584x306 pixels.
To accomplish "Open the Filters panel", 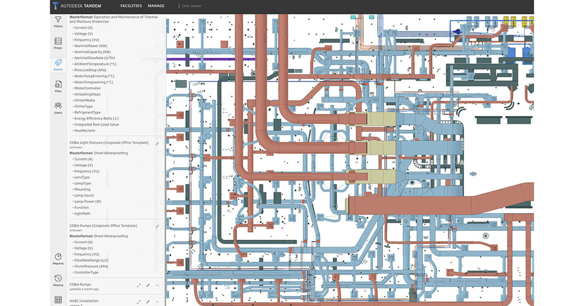I will click(x=58, y=22).
